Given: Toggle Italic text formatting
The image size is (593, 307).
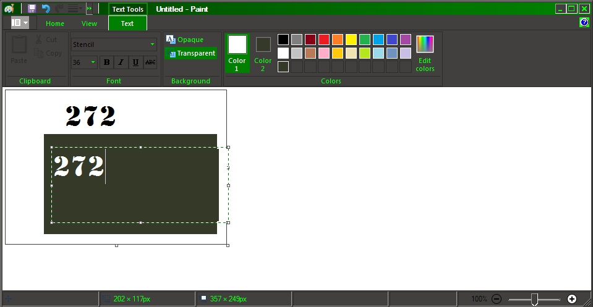Looking at the screenshot, I should (x=121, y=62).
